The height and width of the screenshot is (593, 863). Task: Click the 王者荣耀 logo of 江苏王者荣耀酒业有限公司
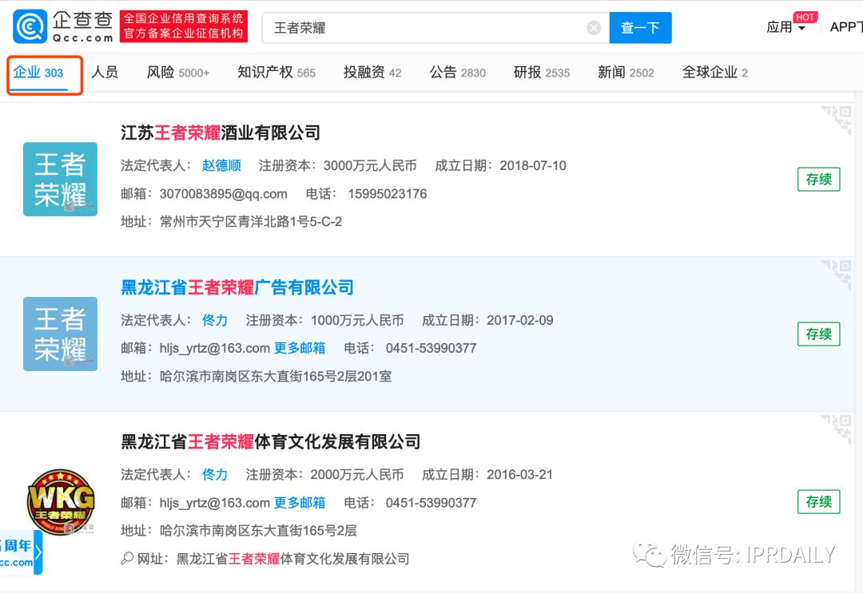coord(61,179)
